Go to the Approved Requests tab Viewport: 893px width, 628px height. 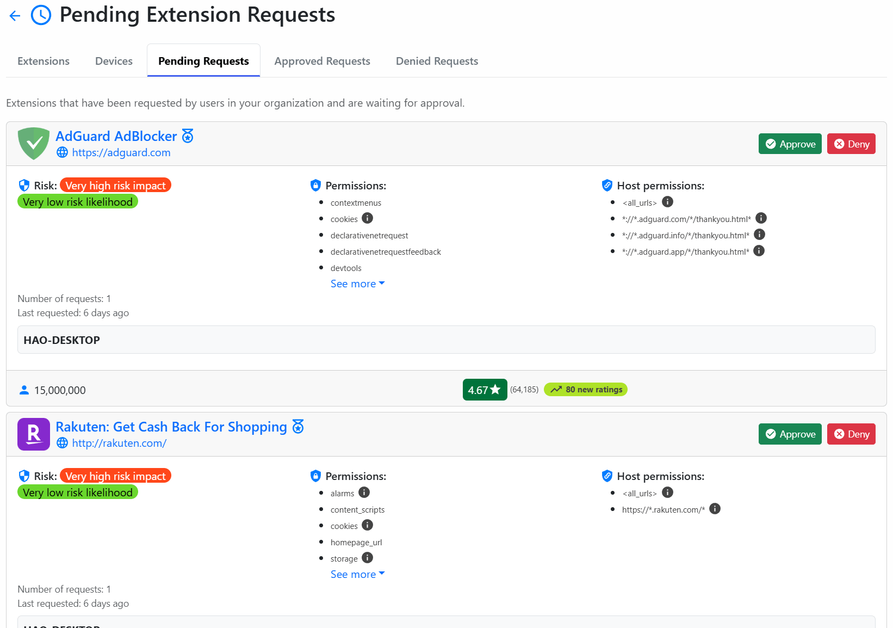[x=322, y=61]
